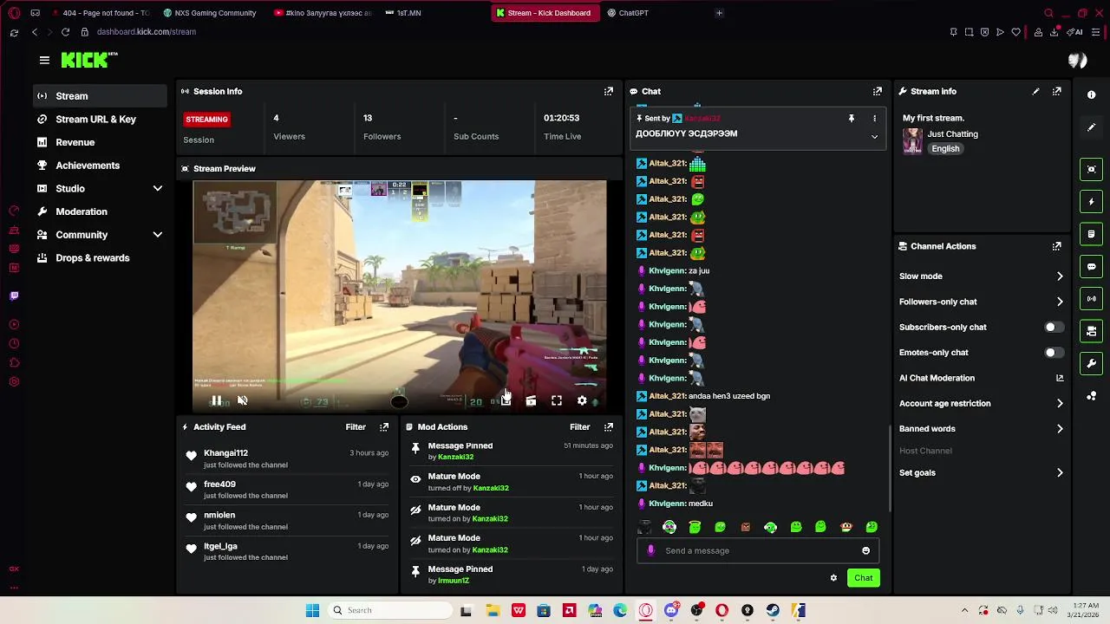
Task: Open Achievements page in sidebar
Action: click(100, 166)
